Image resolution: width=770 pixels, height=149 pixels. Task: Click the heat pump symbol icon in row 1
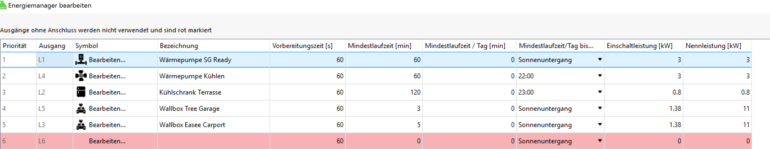81,59
